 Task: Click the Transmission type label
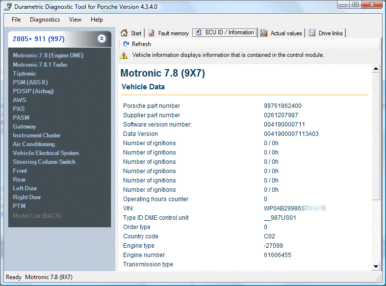(148, 264)
